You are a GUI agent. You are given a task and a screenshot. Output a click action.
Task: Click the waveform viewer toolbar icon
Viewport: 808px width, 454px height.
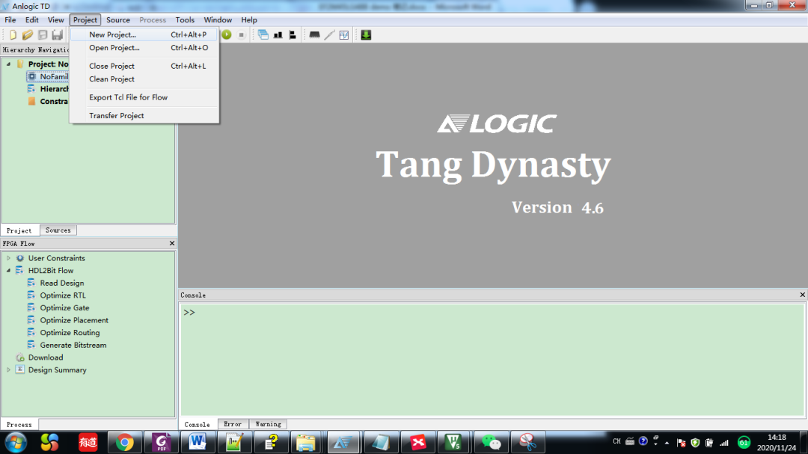click(x=344, y=35)
